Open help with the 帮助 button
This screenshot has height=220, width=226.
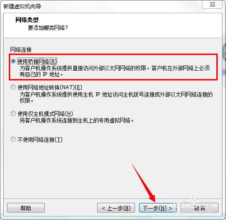click(x=26, y=208)
